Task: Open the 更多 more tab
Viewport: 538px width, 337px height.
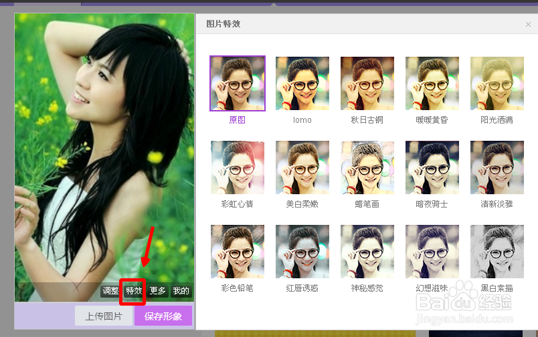Action: (x=157, y=291)
